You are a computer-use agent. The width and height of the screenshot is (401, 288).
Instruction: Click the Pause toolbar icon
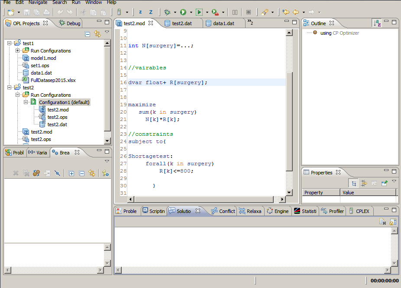point(235,12)
